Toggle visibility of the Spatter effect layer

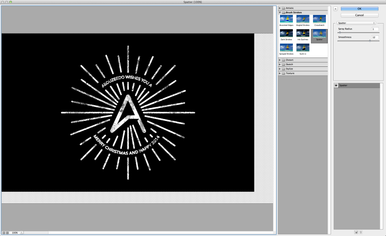pyautogui.click(x=336, y=85)
